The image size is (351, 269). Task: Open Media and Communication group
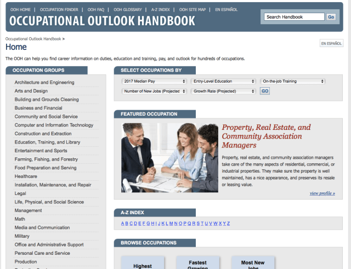tap(42, 227)
